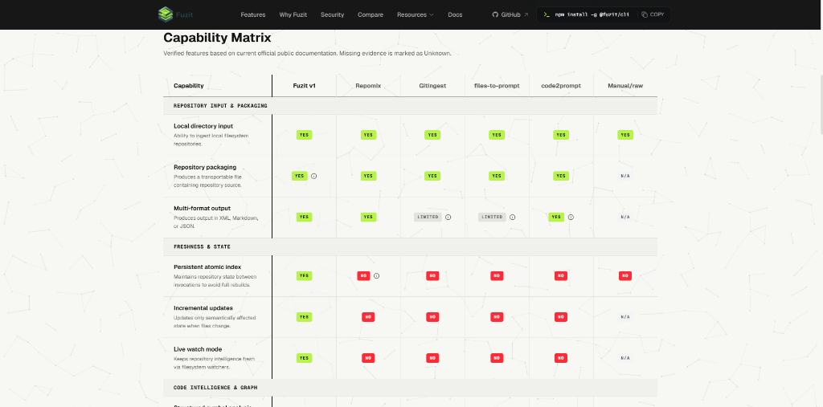The width and height of the screenshot is (823, 407).
Task: Click code2prompt NO badge for Incremental updates
Action: 561,317
